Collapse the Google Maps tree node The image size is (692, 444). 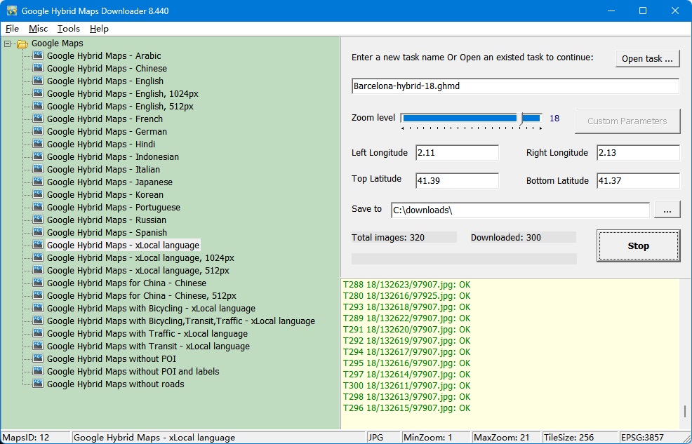pyautogui.click(x=7, y=43)
